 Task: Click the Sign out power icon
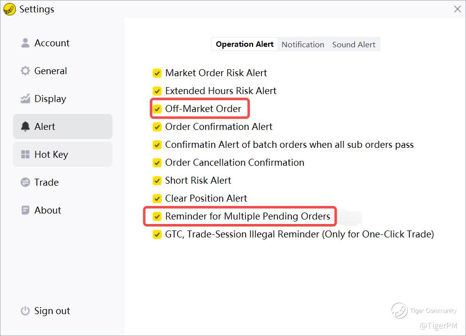click(x=25, y=311)
